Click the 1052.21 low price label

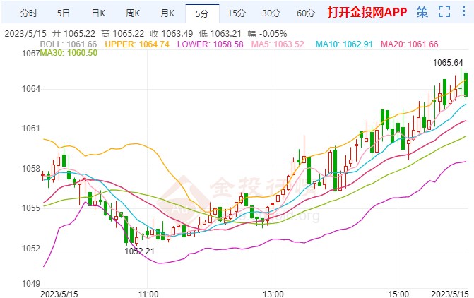139,251
